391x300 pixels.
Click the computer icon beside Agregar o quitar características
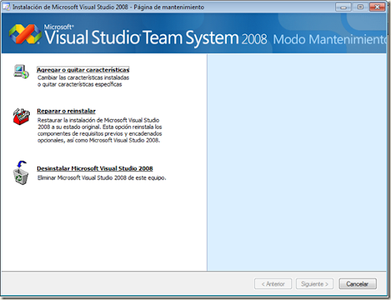point(21,72)
